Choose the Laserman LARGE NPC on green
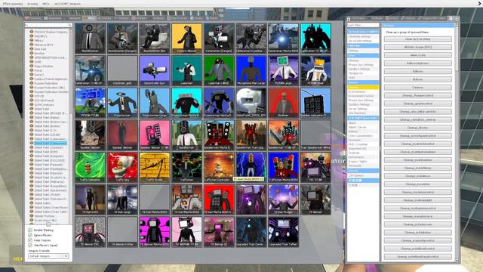The image size is (483, 272). pos(219,70)
